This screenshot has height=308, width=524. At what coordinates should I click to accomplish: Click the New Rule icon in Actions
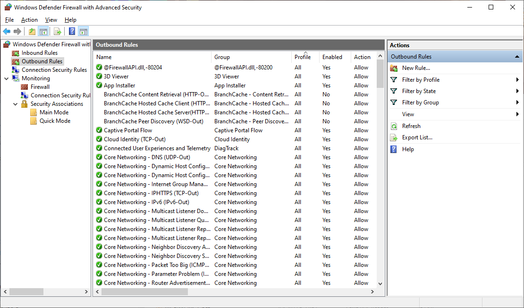(394, 68)
